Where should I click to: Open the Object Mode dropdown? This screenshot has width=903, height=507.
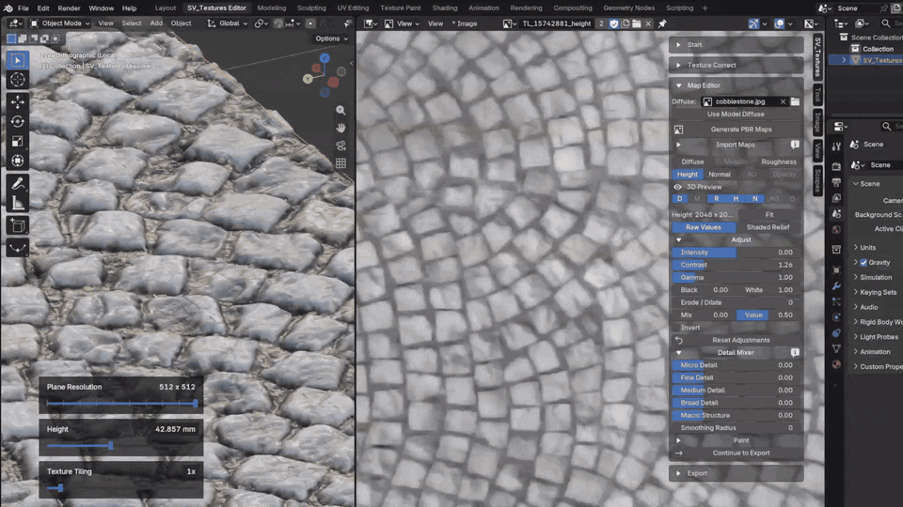tap(60, 23)
